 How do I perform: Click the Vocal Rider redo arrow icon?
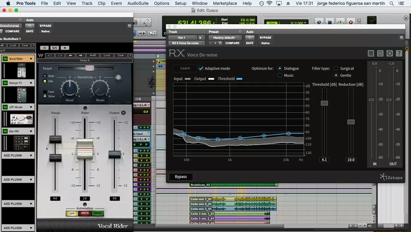point(60,55)
